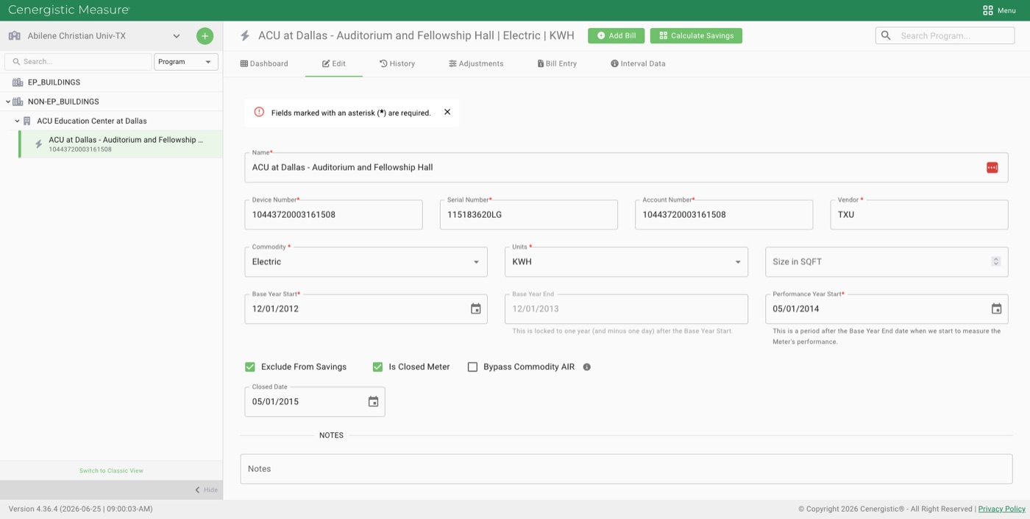Switch to the Dashboard tab
Viewport: 1030px width, 519px height.
click(264, 63)
